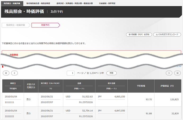Click the 移動 page jump button

click(111, 73)
